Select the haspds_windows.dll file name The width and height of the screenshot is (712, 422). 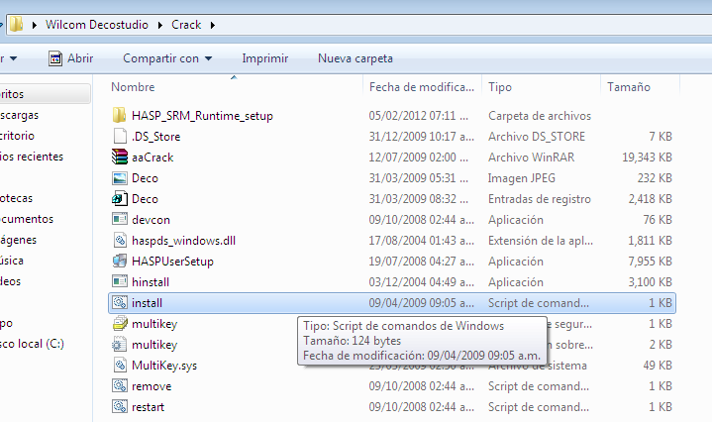click(x=183, y=241)
